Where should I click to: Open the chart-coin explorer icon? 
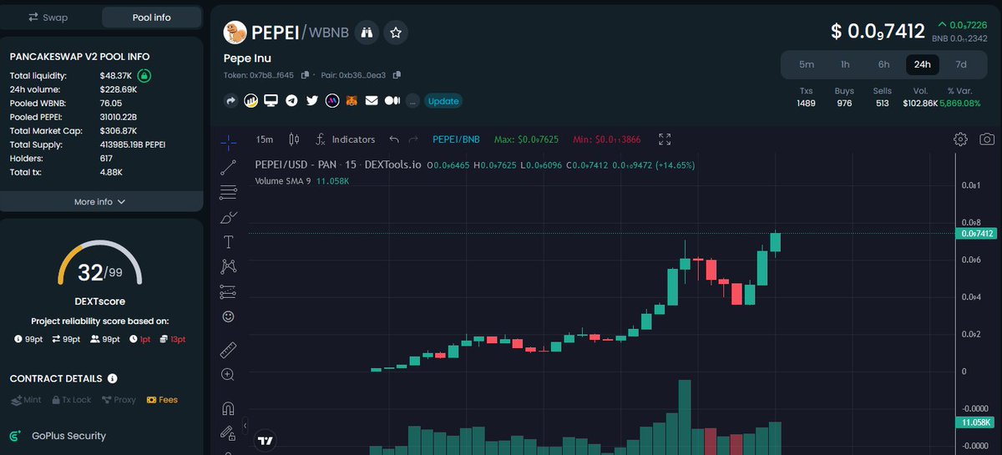click(250, 100)
